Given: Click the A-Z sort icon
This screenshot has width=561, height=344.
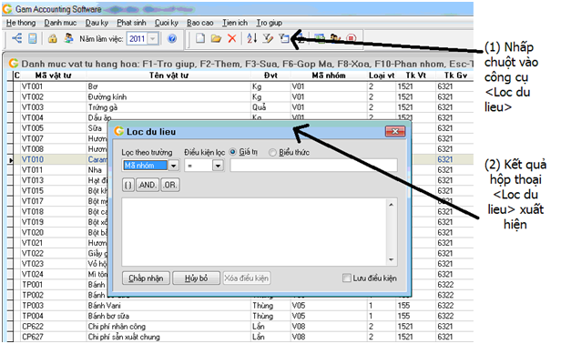Looking at the screenshot, I should point(251,38).
